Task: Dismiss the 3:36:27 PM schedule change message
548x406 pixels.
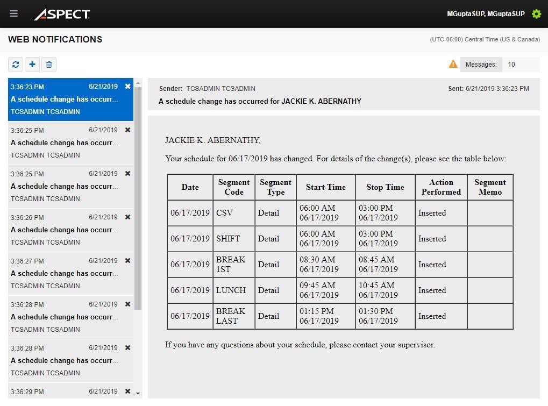Action: coord(127,261)
